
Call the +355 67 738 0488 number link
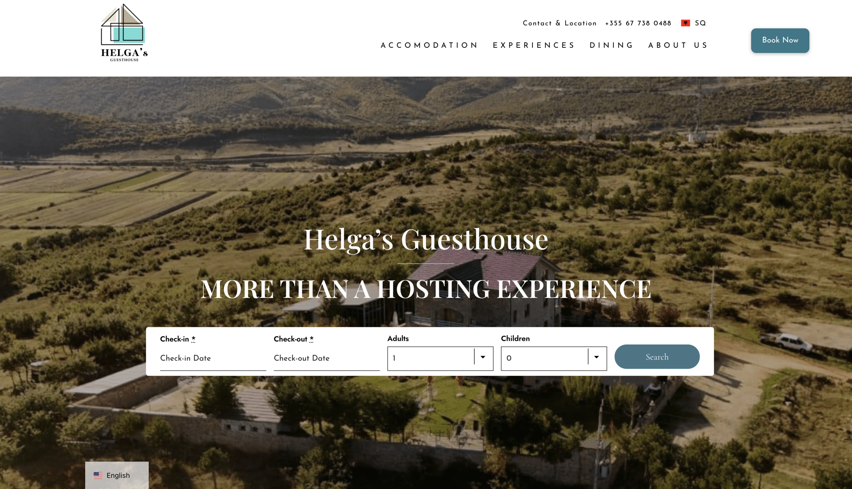coord(638,23)
